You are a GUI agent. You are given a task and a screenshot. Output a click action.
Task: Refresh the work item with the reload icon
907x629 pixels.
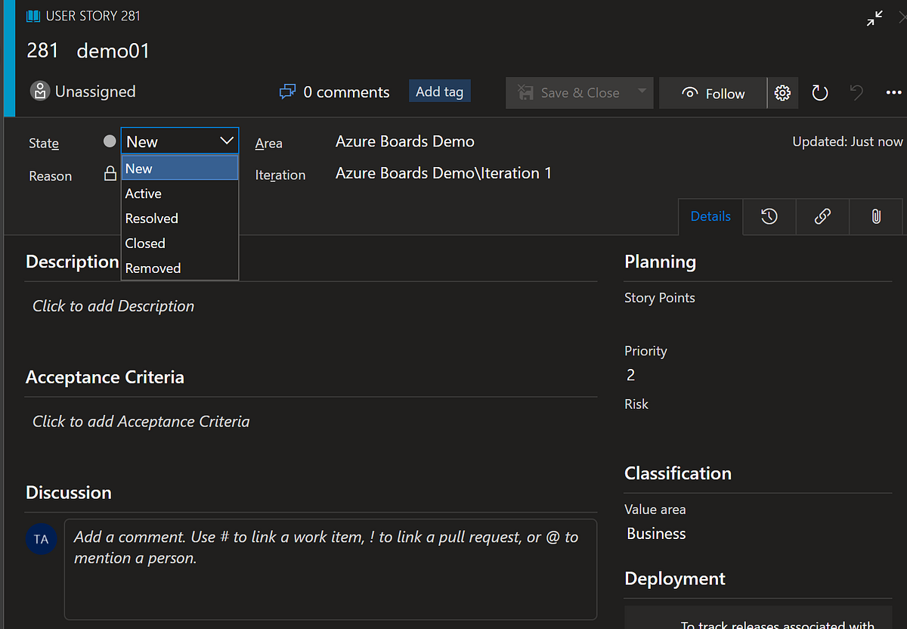point(819,92)
